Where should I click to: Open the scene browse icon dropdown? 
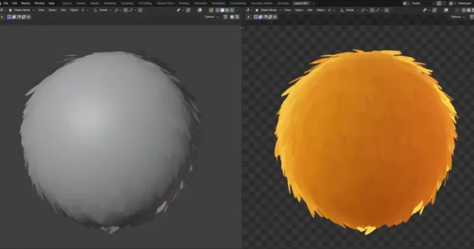pyautogui.click(x=406, y=3)
